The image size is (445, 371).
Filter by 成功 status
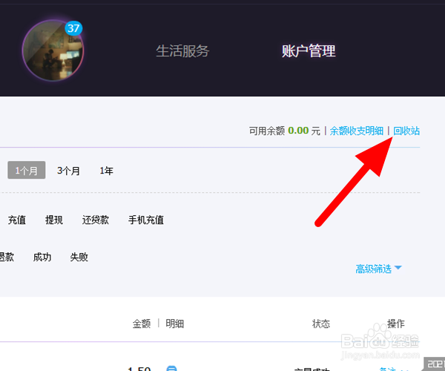42,257
